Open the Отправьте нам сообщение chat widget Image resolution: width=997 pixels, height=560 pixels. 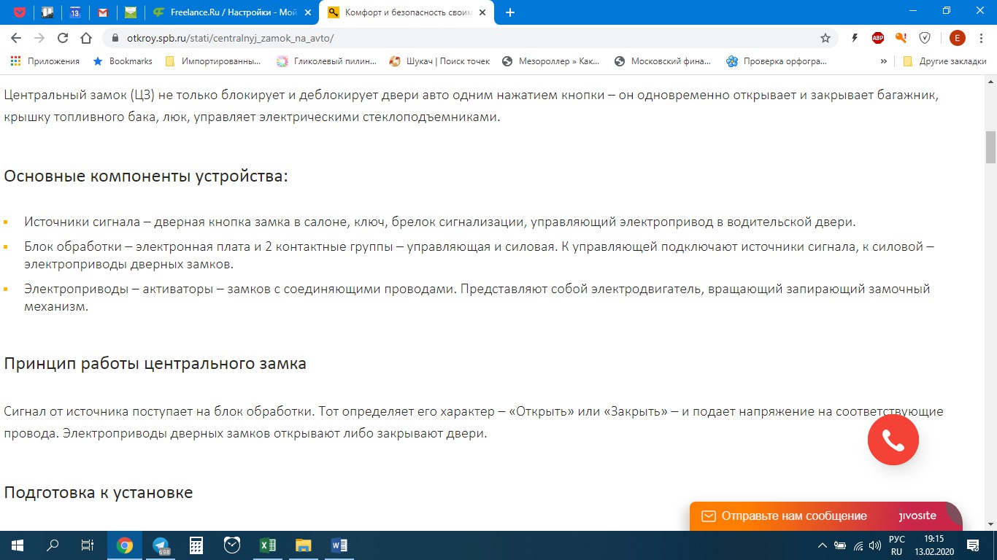pos(825,516)
